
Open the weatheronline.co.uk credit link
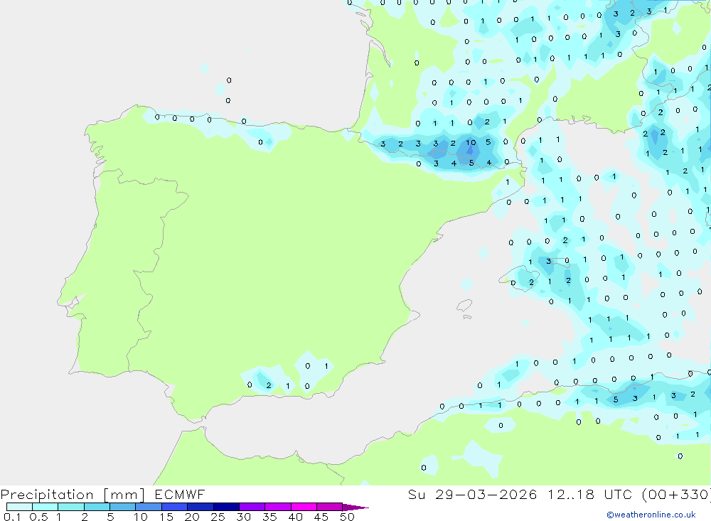click(x=651, y=515)
